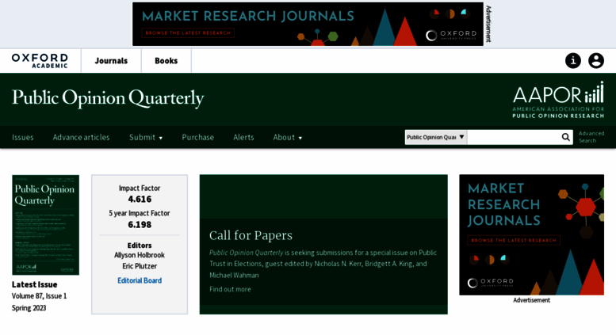The image size is (616, 335).
Task: Click the top Market Research Journals banner
Action: (x=308, y=24)
